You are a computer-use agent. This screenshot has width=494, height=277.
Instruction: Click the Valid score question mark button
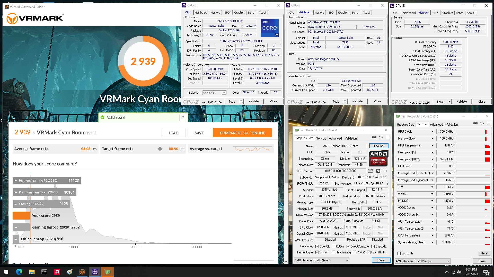183,117
